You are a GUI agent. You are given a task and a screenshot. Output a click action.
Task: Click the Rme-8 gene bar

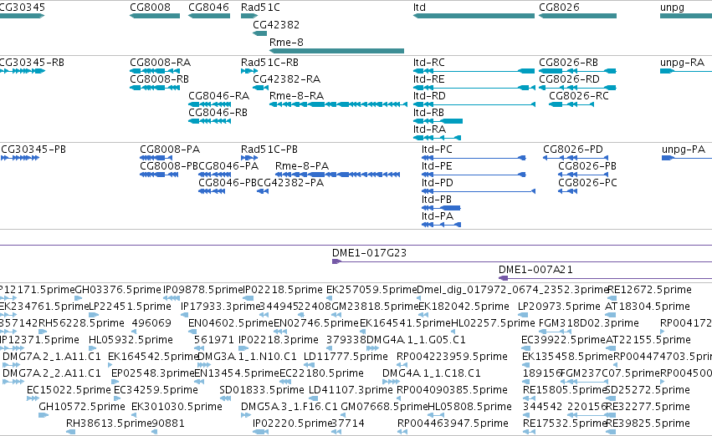click(336, 51)
